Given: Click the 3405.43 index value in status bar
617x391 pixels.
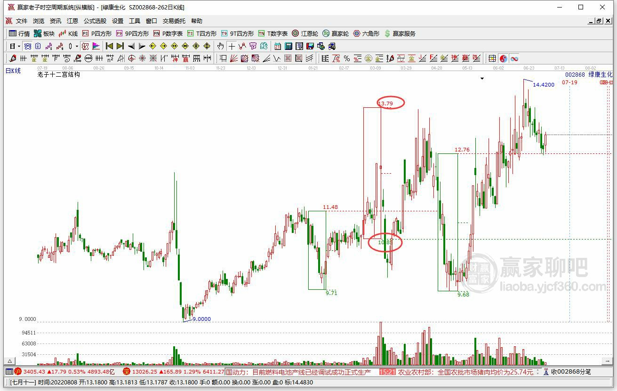Looking at the screenshot, I should tap(33, 372).
